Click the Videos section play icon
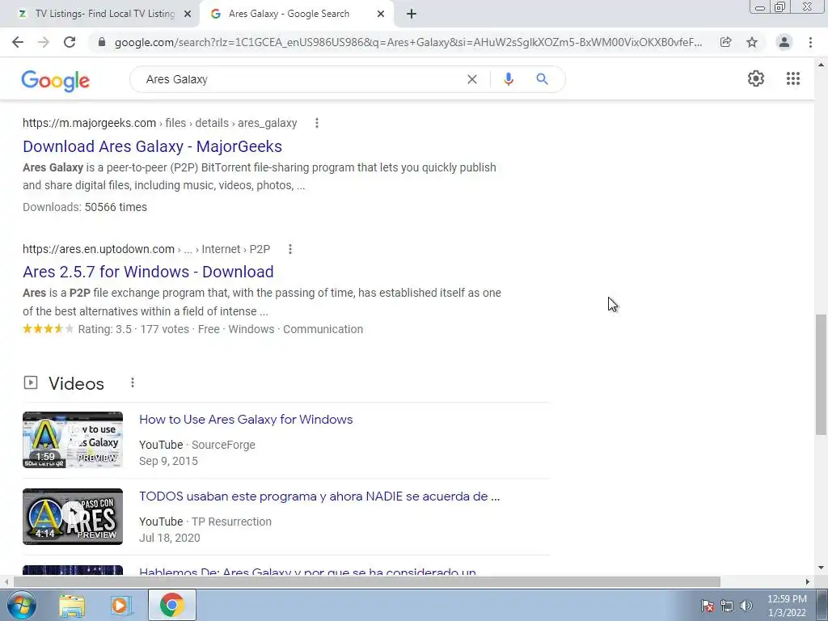The image size is (828, 621). pos(31,382)
